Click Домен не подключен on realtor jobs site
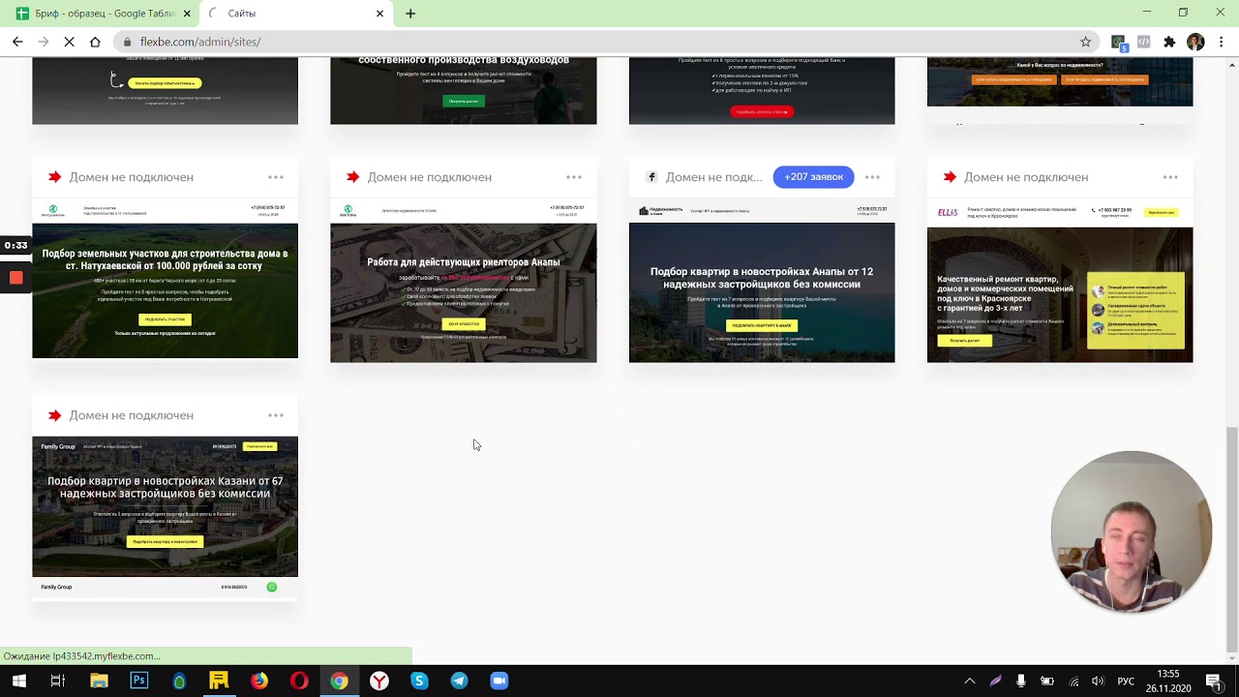 pos(429,177)
